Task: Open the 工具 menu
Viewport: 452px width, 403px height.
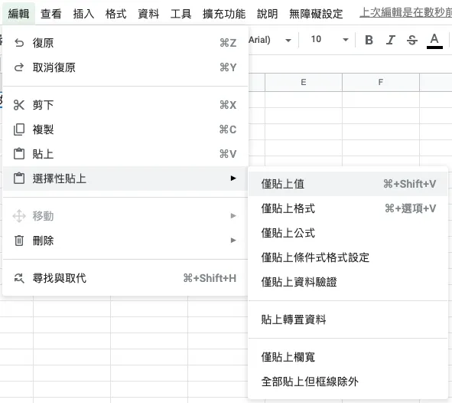Action: pyautogui.click(x=180, y=13)
